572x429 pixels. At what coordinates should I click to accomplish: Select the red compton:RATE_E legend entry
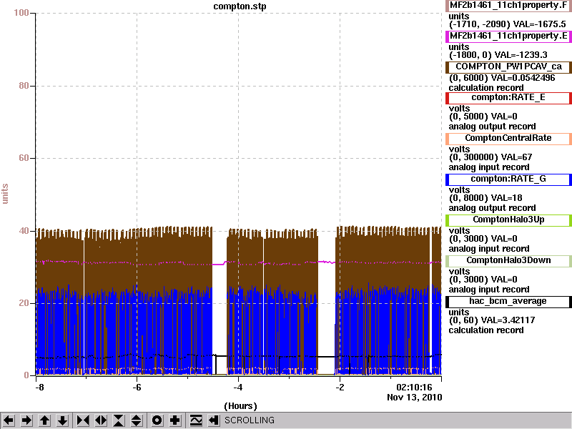508,97
